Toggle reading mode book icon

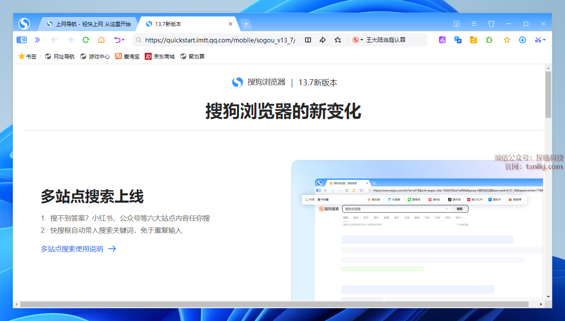click(x=308, y=40)
